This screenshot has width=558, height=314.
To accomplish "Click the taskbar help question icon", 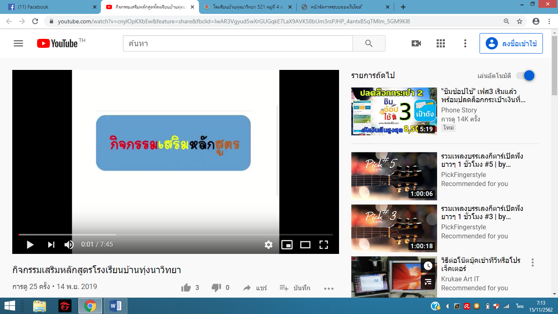I will pos(435,306).
